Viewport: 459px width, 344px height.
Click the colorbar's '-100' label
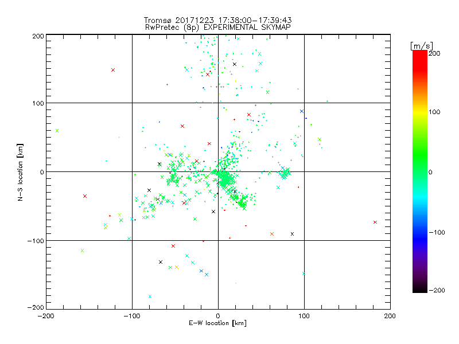click(x=437, y=233)
